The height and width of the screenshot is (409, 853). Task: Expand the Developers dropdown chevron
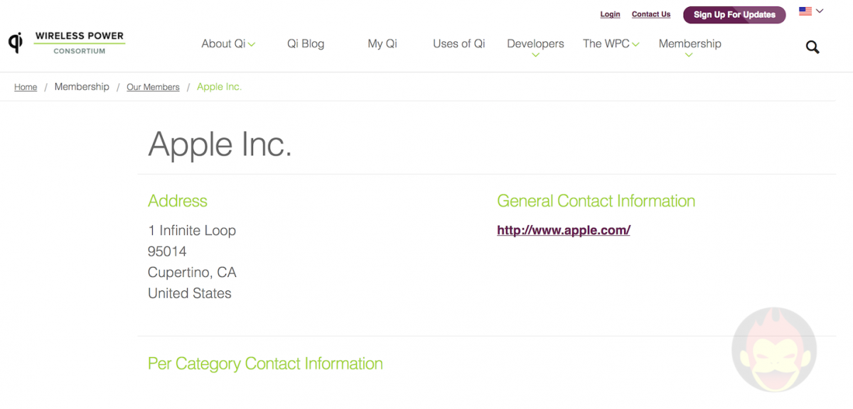(x=535, y=53)
